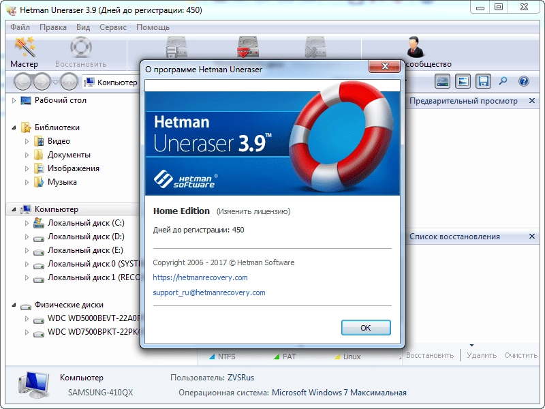The height and width of the screenshot is (409, 545).
Task: Click Восстановить in recovery list footer
Action: [430, 355]
